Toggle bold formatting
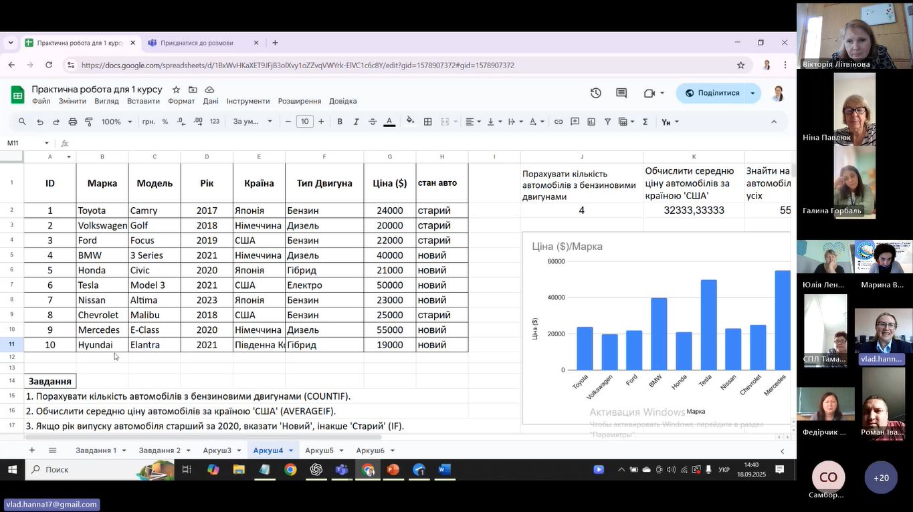This screenshot has height=512, width=913. 340,122
